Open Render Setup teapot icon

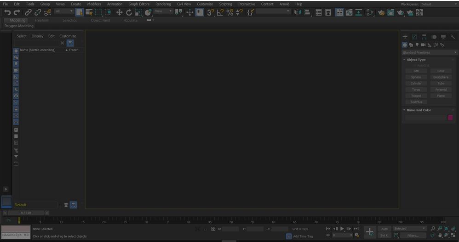(381, 12)
